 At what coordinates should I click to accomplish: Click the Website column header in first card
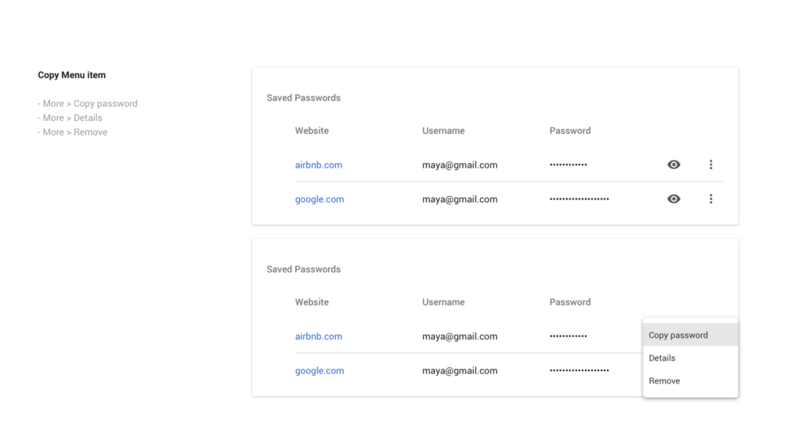click(x=312, y=131)
